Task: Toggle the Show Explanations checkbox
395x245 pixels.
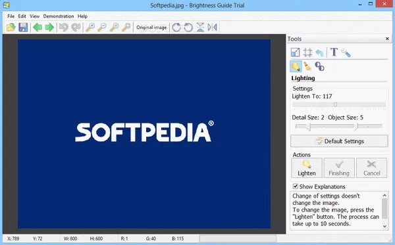Action: [x=295, y=186]
